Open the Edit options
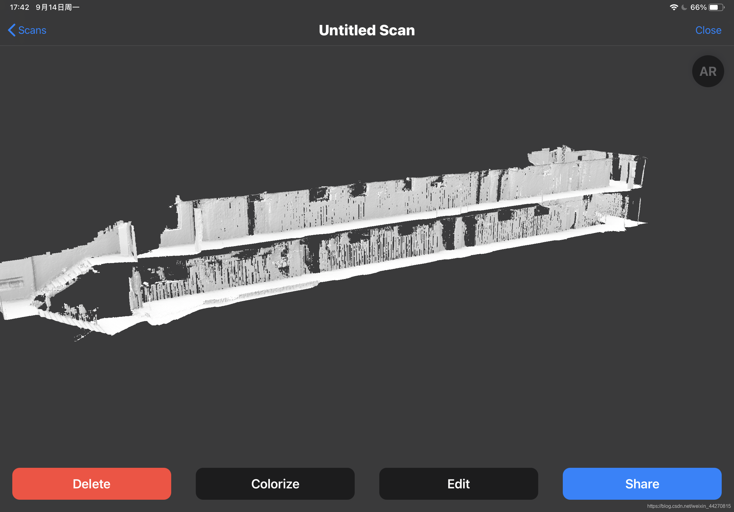 pos(458,483)
